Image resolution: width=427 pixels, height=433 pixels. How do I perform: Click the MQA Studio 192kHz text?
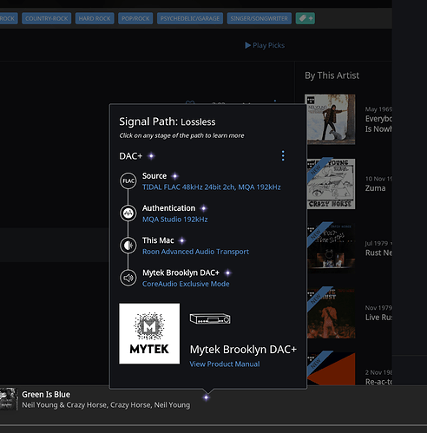point(174,220)
